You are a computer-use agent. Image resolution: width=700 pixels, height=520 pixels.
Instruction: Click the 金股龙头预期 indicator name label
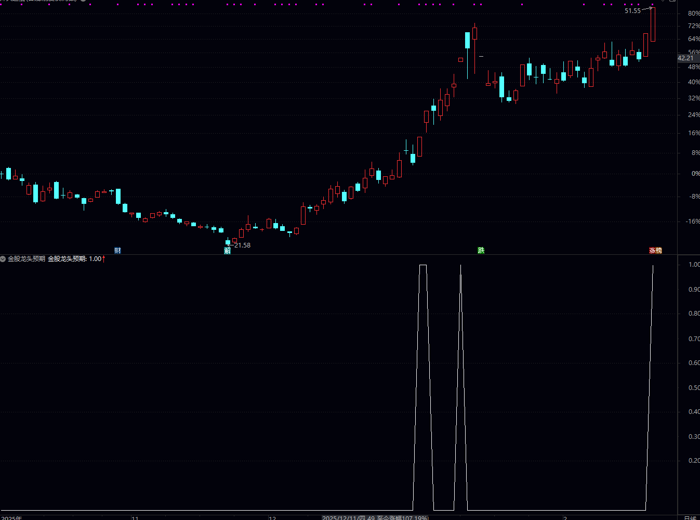(27, 258)
